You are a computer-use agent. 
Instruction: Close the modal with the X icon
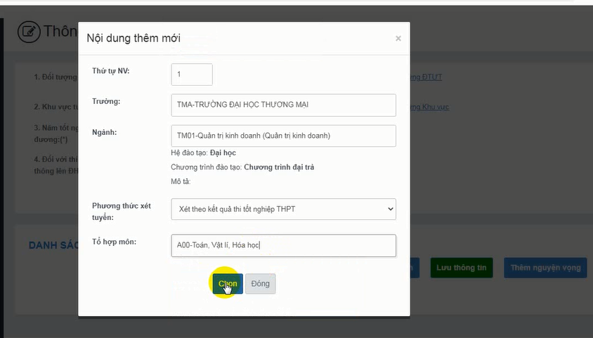pyautogui.click(x=398, y=39)
